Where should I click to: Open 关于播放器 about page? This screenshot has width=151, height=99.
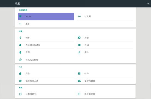(105, 94)
